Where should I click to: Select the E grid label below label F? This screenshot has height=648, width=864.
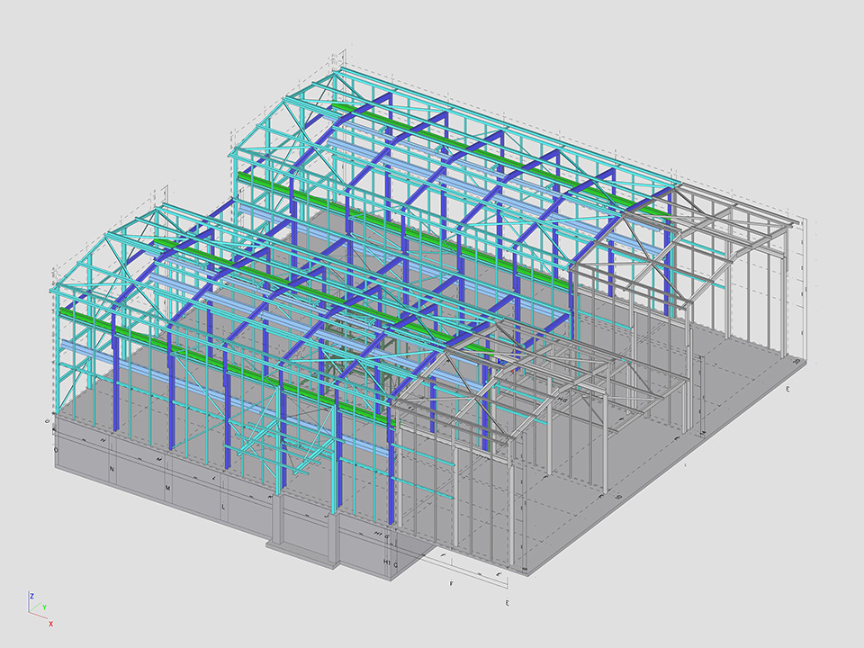(x=508, y=602)
